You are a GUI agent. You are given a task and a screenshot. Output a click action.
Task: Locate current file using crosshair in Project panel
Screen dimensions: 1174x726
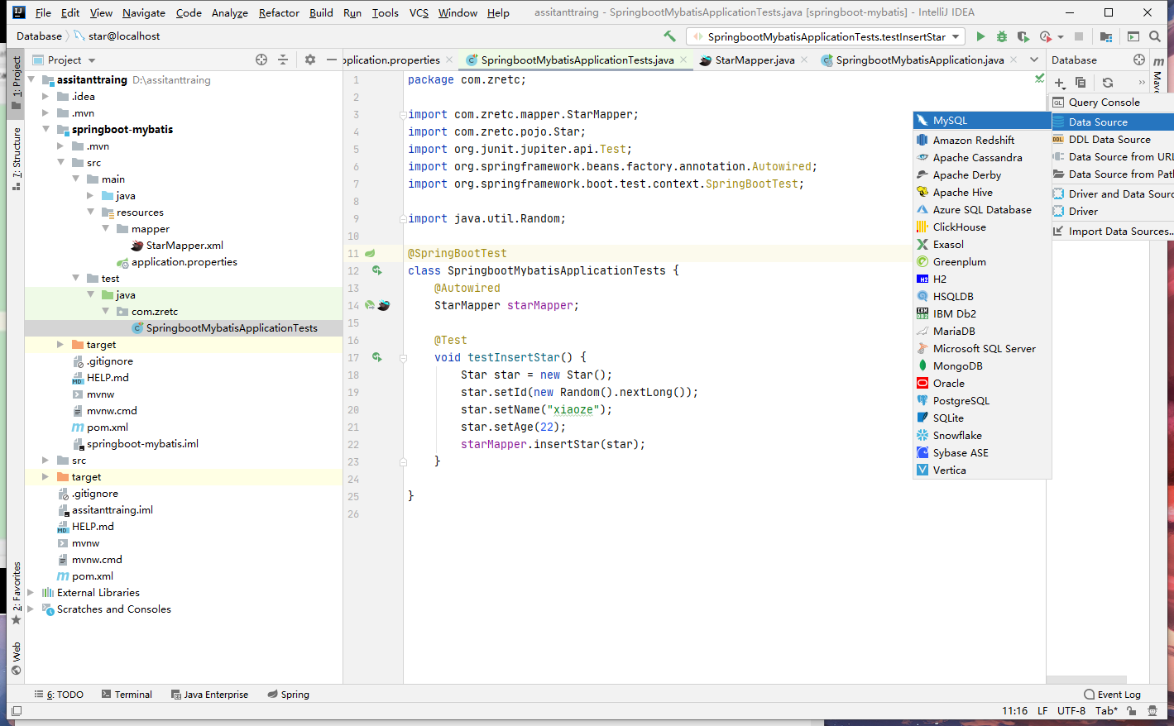261,60
